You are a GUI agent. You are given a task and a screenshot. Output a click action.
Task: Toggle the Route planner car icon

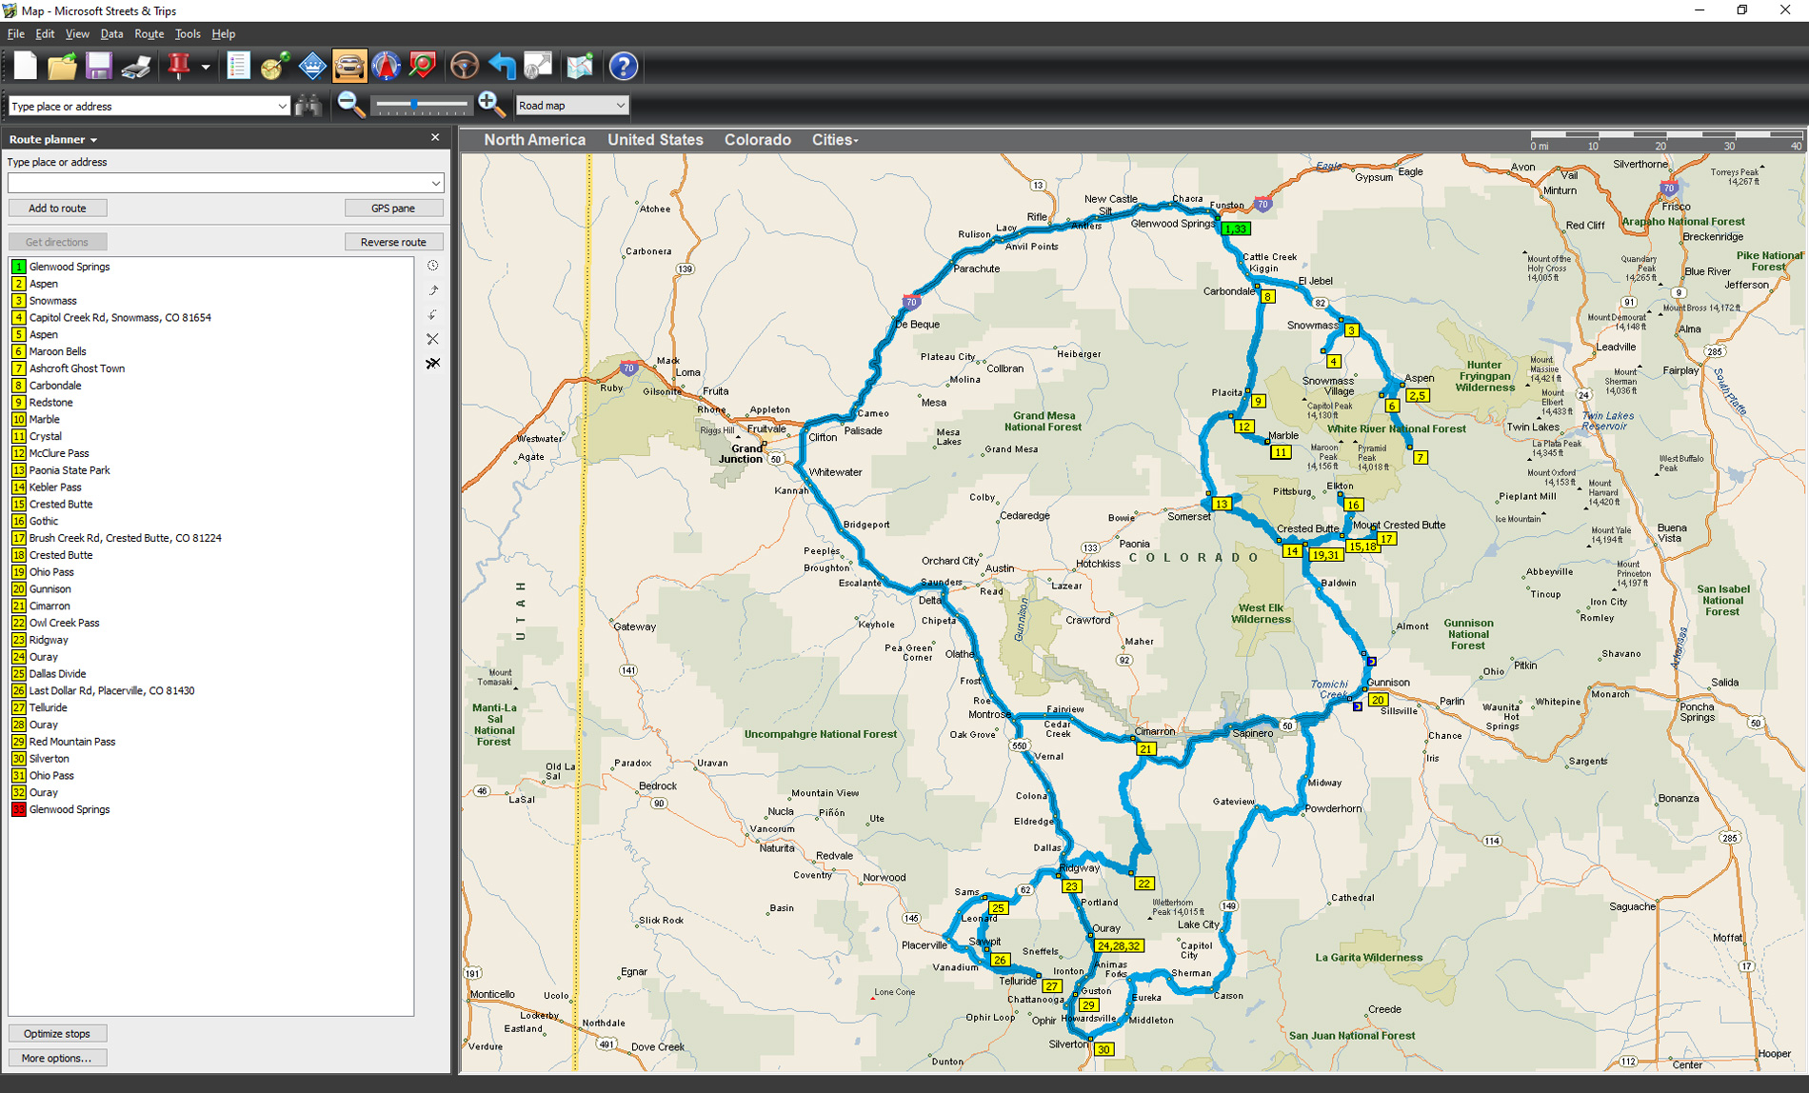pyautogui.click(x=349, y=67)
